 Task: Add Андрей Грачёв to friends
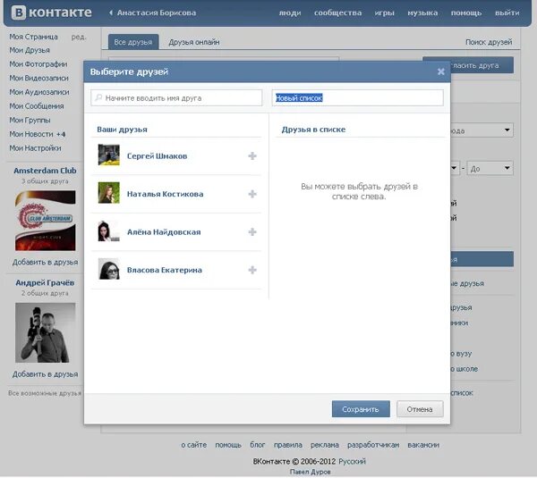pos(46,374)
